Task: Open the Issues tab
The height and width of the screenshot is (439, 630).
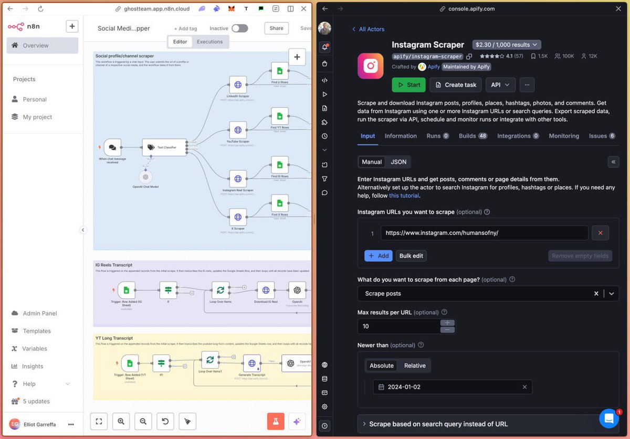Action: [602, 136]
